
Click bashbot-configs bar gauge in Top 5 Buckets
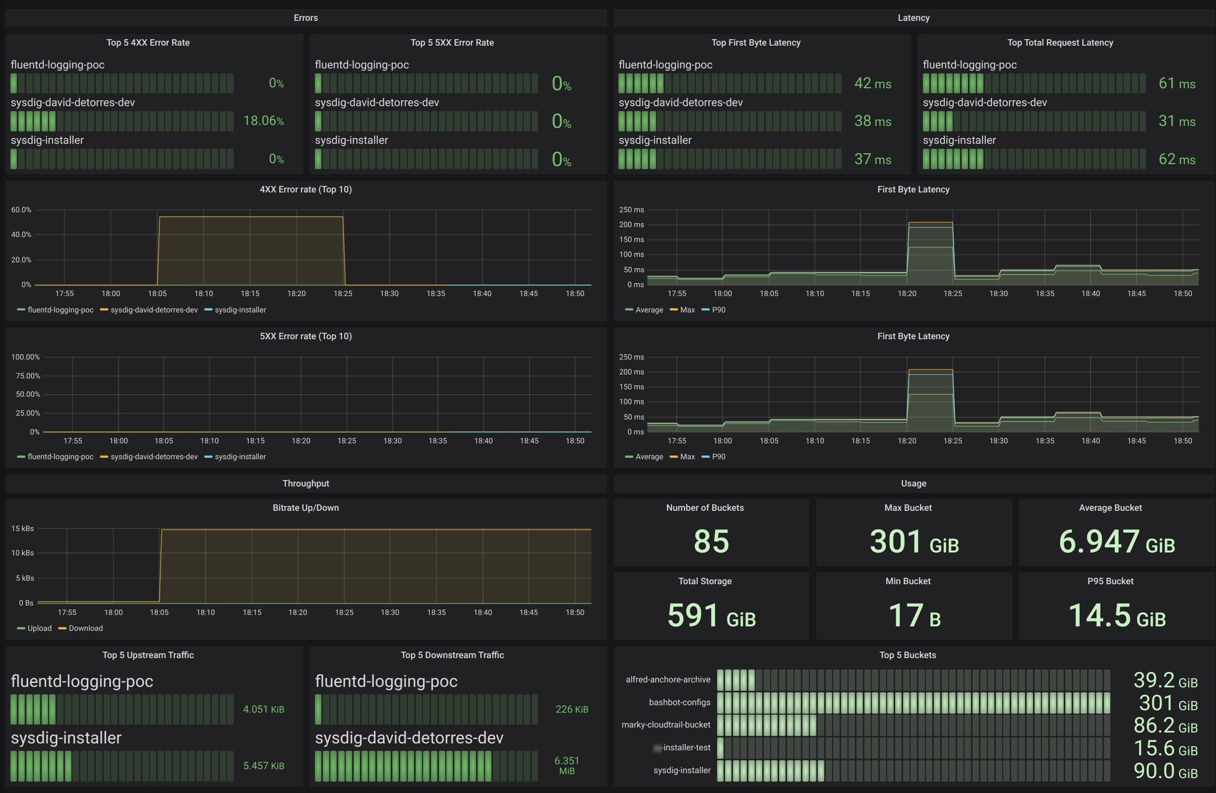[913, 703]
